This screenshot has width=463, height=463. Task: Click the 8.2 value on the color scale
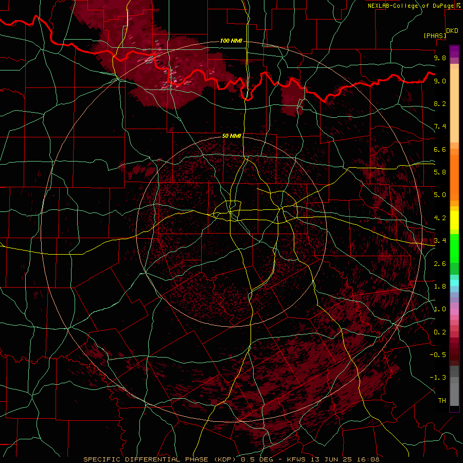click(440, 103)
